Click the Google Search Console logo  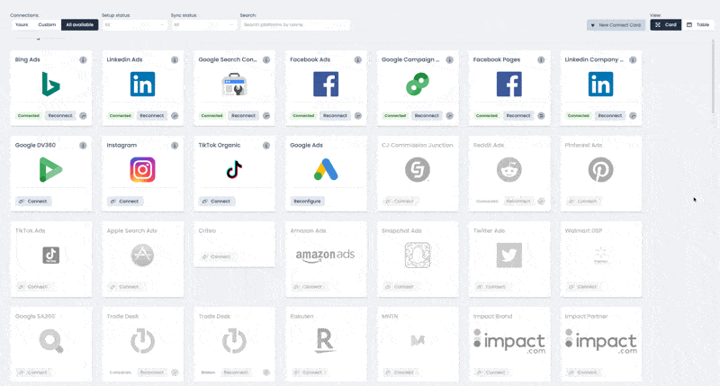234,84
